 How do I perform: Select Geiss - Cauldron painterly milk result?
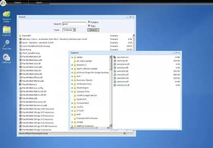pos(38,42)
